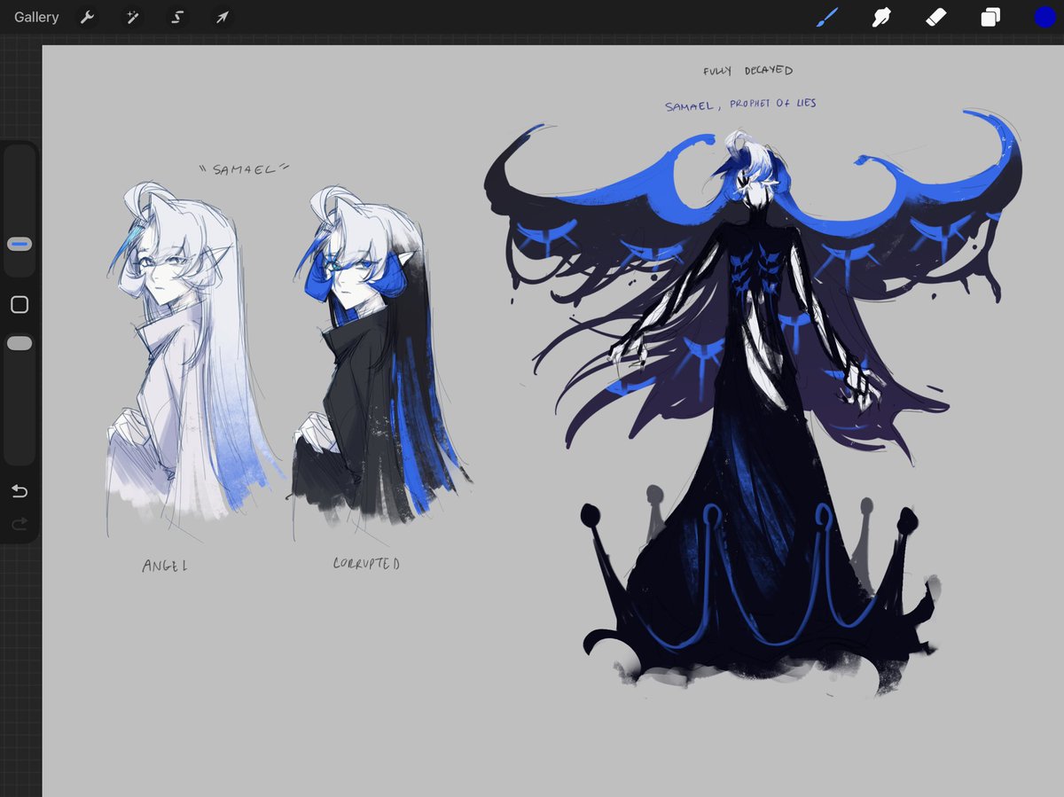Screen dimensions: 1064x797
Task: Tap the 'FULLY DECAYED' text annotation
Action: coord(747,69)
